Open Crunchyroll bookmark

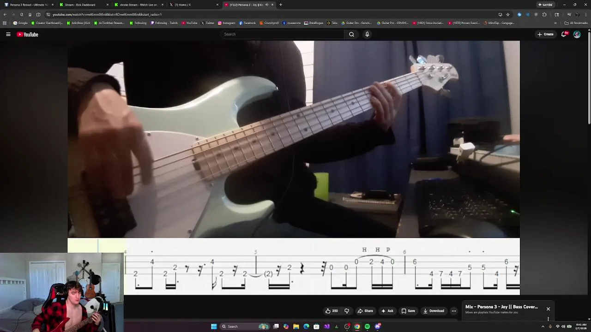pyautogui.click(x=270, y=23)
